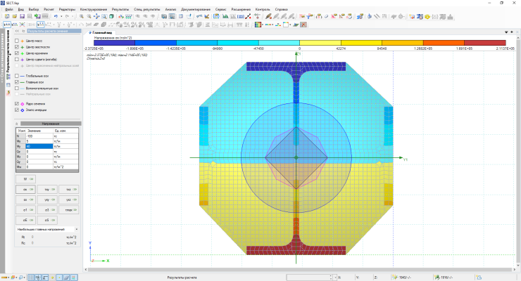This screenshot has height=281, width=521.
Task: Open the Расчет menu
Action: [x=49, y=8]
